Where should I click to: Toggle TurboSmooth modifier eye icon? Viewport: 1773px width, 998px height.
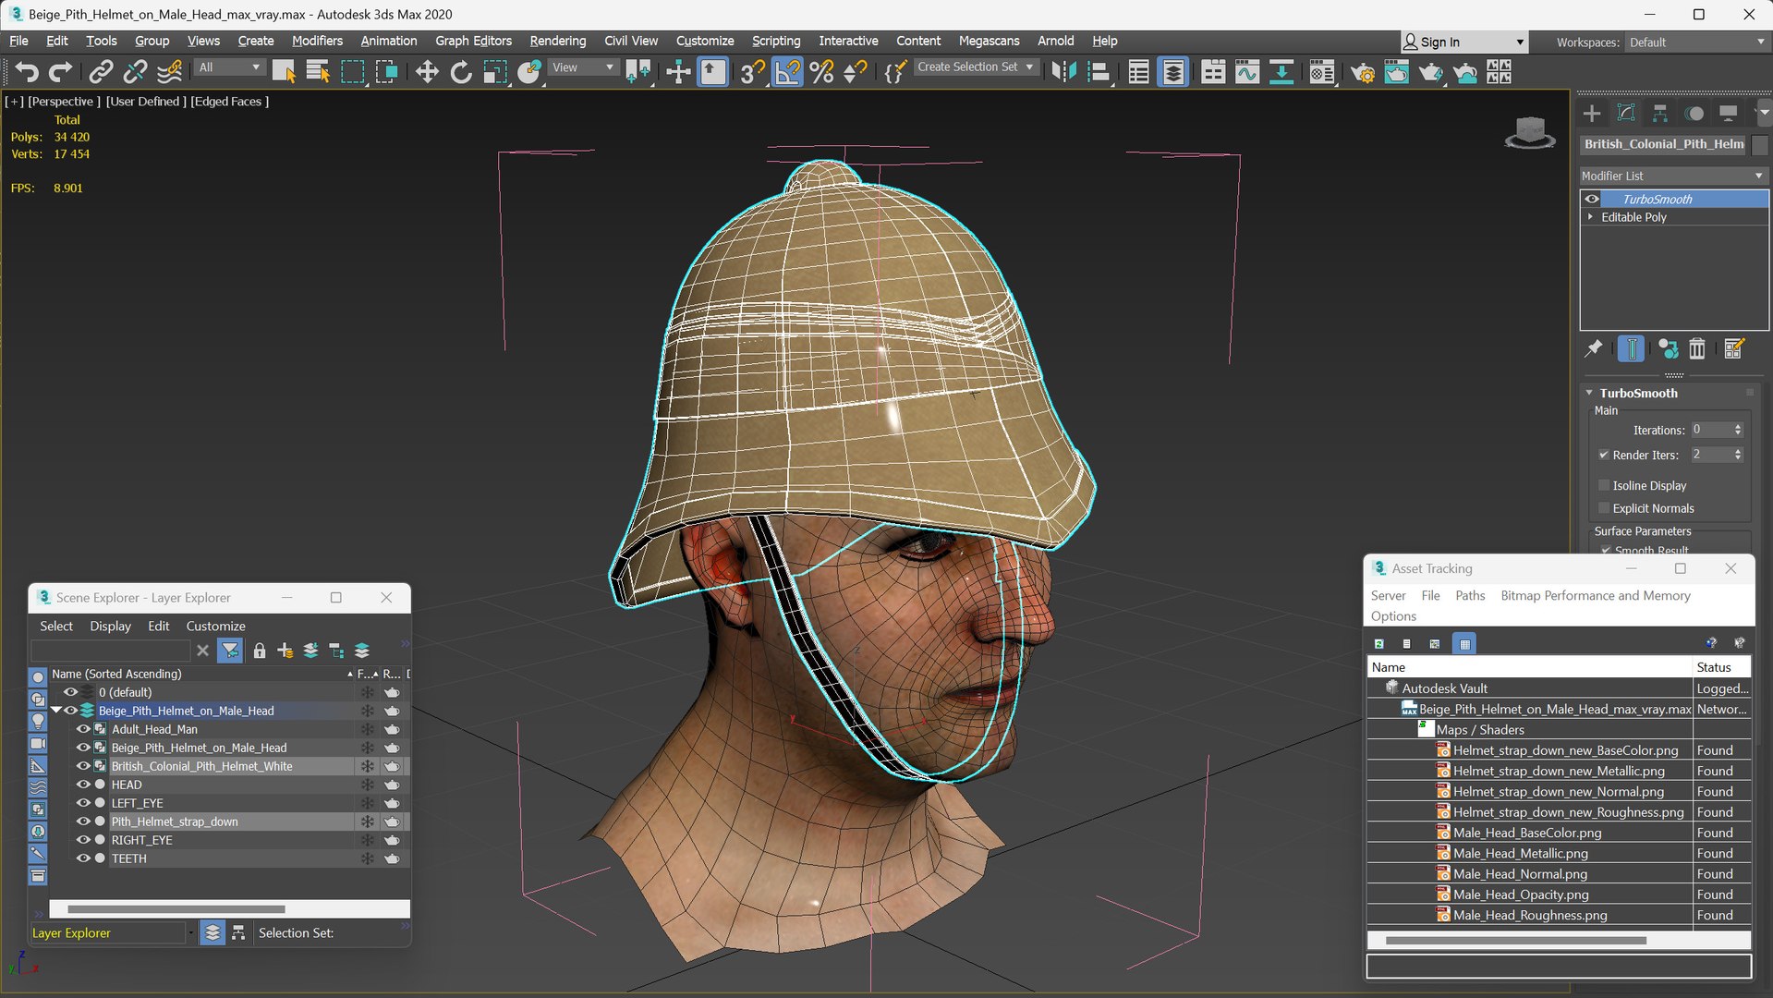1592,199
